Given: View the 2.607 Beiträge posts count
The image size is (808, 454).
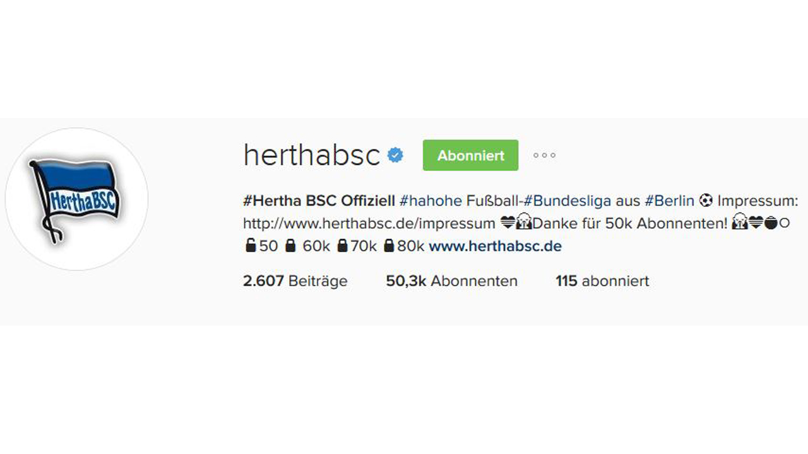Looking at the screenshot, I should (x=295, y=281).
